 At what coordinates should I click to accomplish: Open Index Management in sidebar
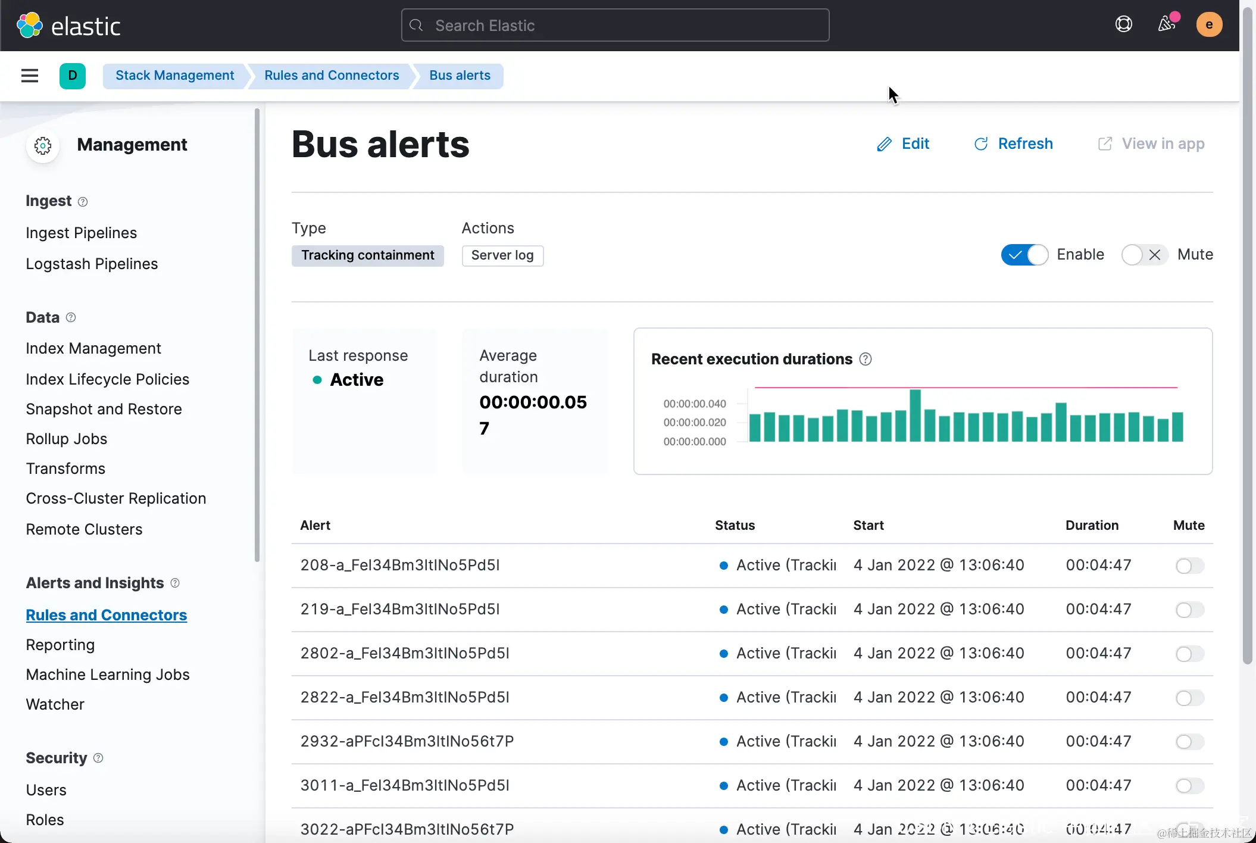tap(93, 348)
